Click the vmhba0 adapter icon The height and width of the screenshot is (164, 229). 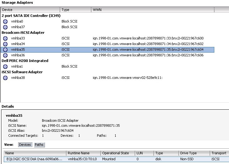tap(5, 22)
